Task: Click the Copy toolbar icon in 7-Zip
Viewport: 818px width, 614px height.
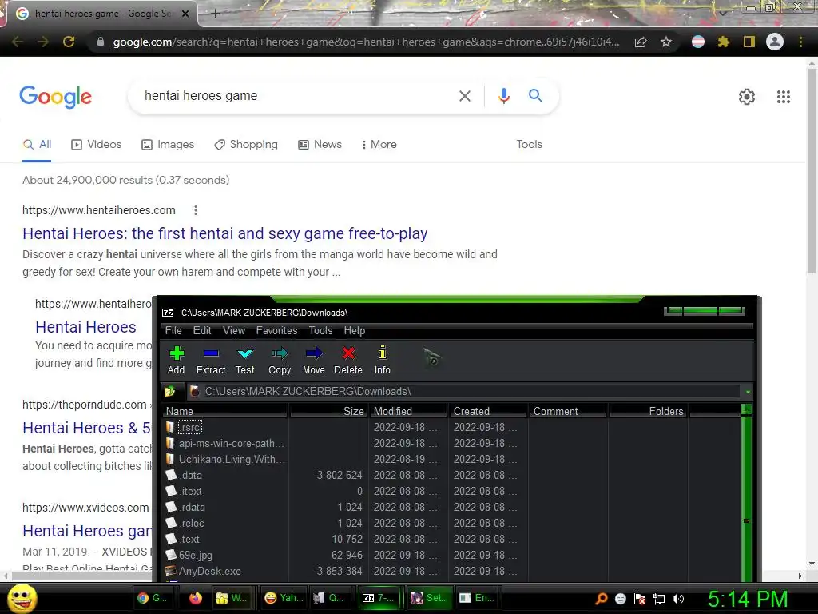Action: point(280,361)
